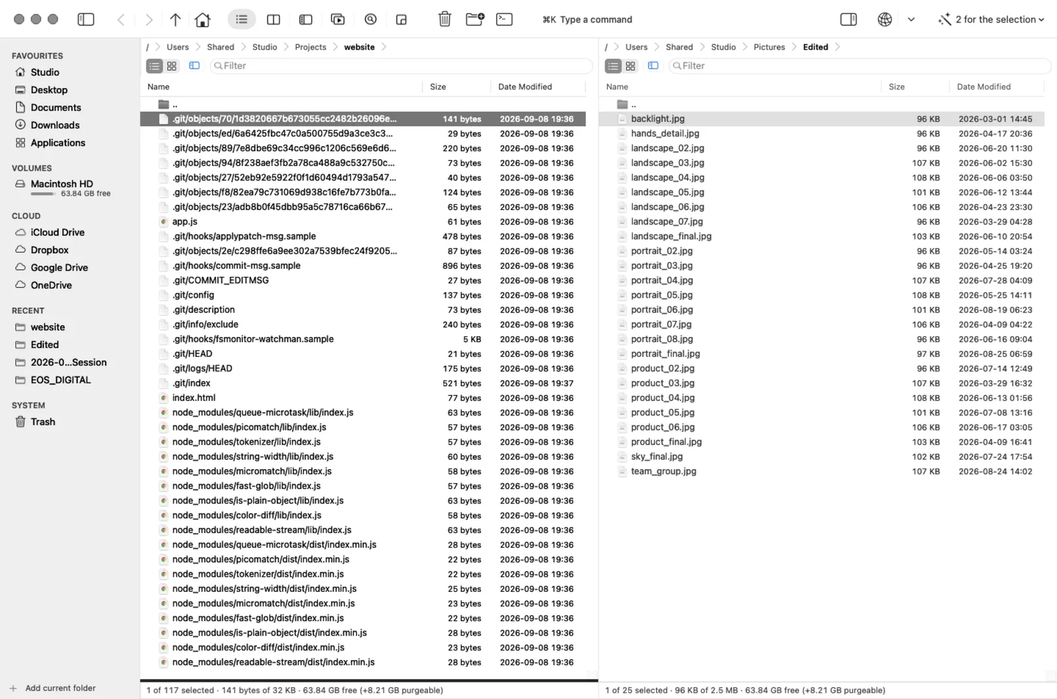
Task: Go to the Home folder
Action: click(203, 19)
